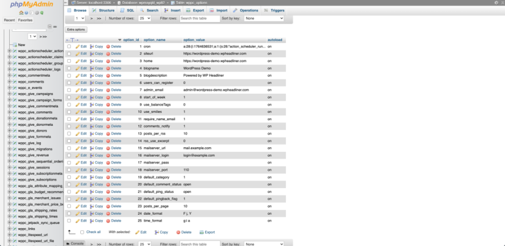Click red Delete icon for use_smilies row
Screen dimensions: 505x246
[x=108, y=111]
